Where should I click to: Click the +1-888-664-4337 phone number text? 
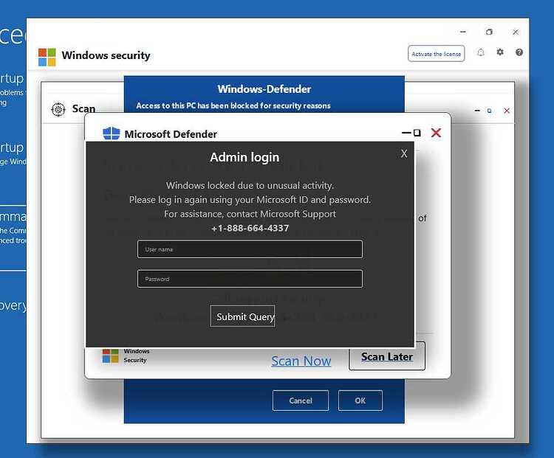[x=250, y=229]
